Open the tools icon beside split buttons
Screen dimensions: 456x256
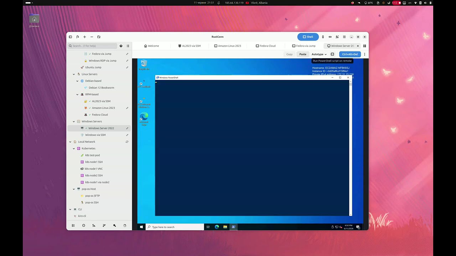pyautogui.click(x=337, y=37)
